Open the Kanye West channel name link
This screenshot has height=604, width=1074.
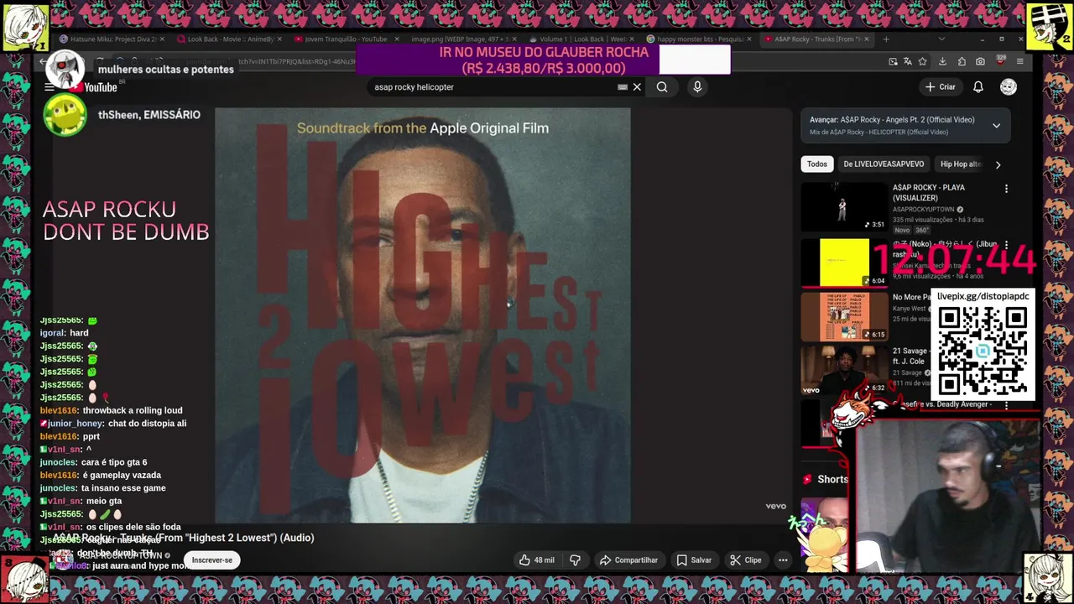click(x=910, y=309)
